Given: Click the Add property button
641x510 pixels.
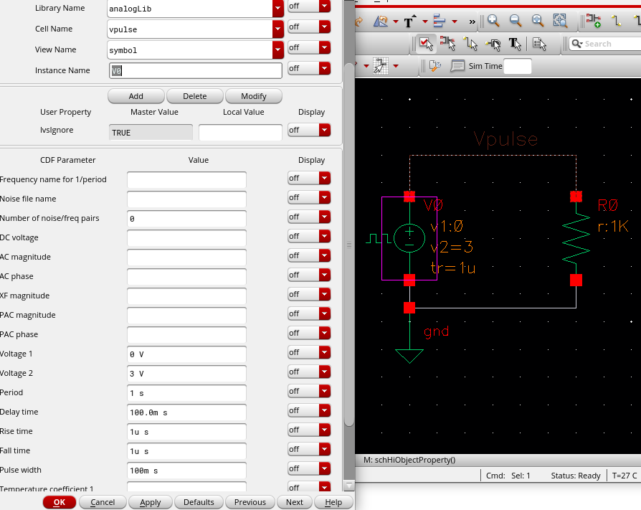Looking at the screenshot, I should coord(136,96).
